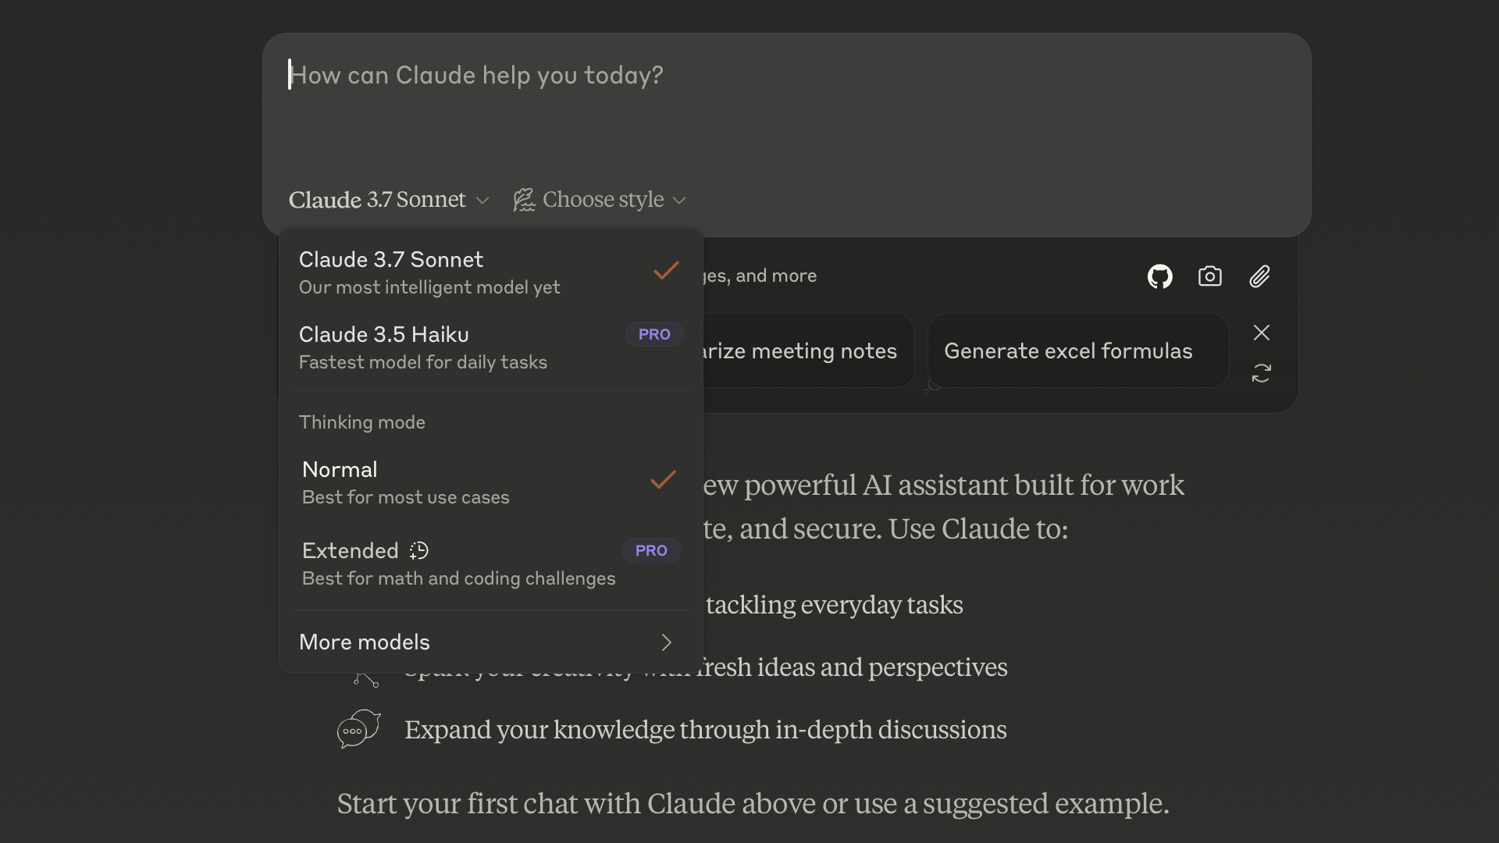The width and height of the screenshot is (1499, 843).
Task: Attach a file with the paperclip icon
Action: coord(1259,276)
